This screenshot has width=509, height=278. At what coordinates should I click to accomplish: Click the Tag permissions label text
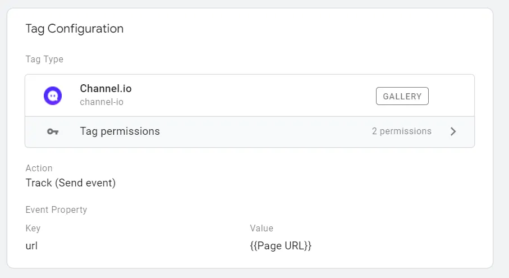tap(120, 131)
